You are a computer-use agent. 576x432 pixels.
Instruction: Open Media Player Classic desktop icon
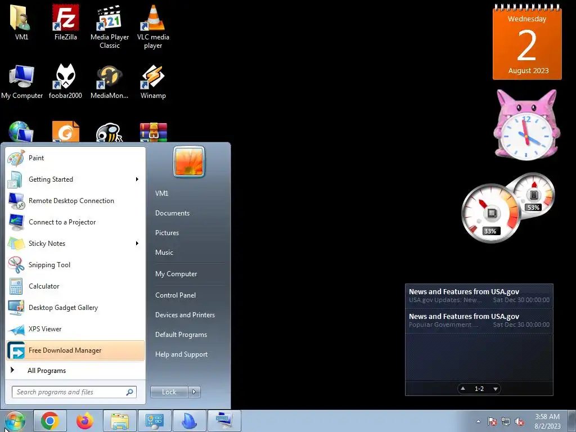tap(110, 26)
